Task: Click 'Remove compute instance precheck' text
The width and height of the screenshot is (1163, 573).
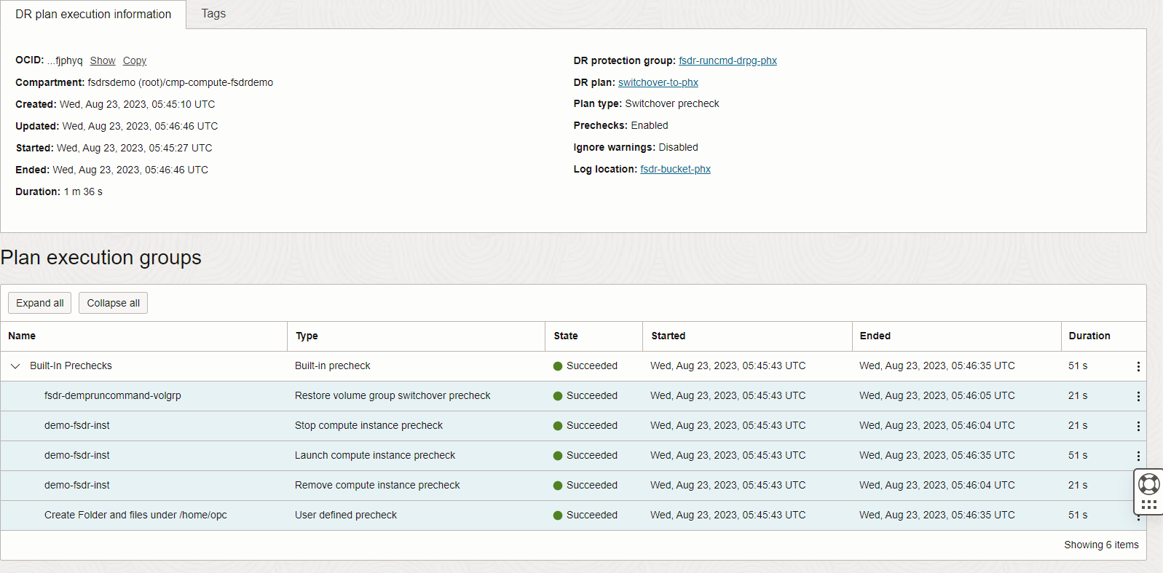Action: click(x=377, y=485)
